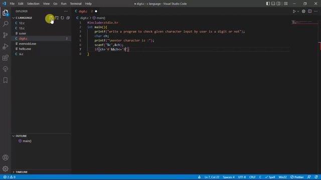Open the Explorer view in activity bar
The image size is (321, 180).
(x=6, y=13)
